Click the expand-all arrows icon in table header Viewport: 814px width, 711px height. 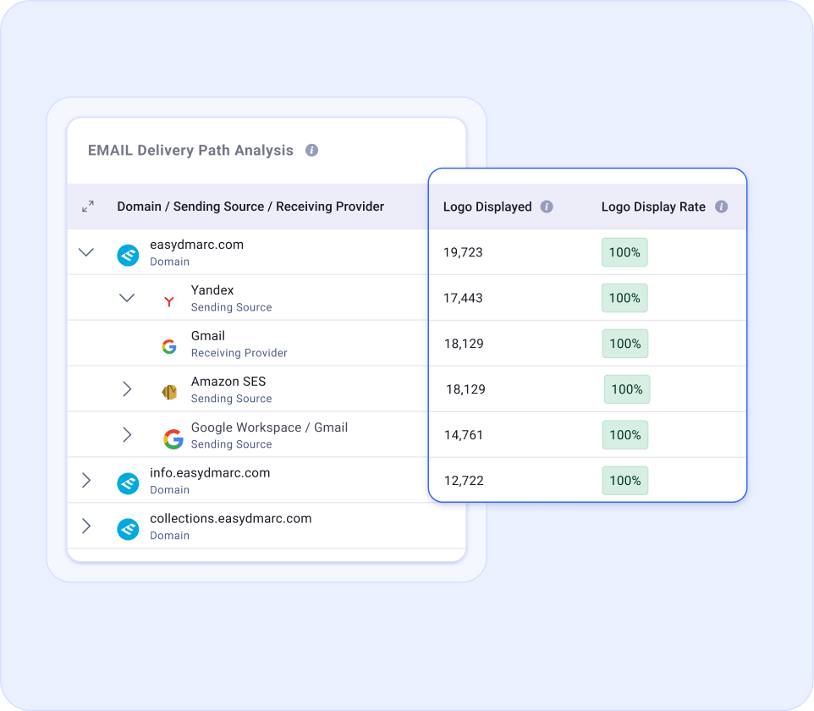point(88,207)
